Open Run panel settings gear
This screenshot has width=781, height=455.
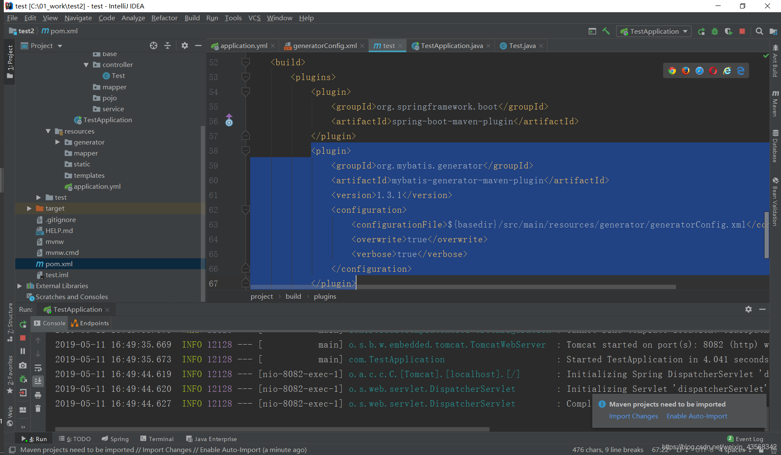(x=749, y=309)
